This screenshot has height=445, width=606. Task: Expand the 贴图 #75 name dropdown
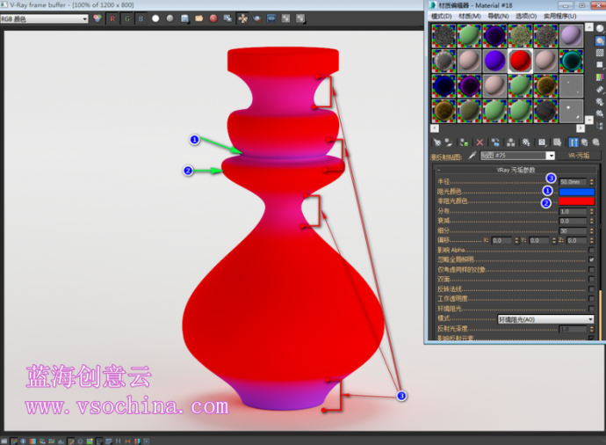click(550, 156)
